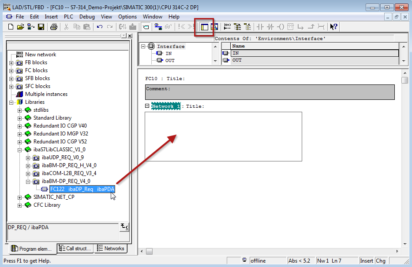412x267 pixels.
Task: Expand the Standard Library node
Action: coord(20,118)
